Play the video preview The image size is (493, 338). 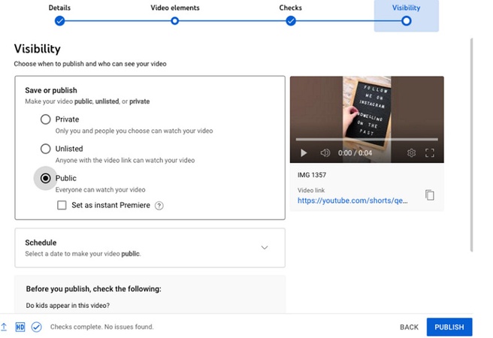coord(304,153)
